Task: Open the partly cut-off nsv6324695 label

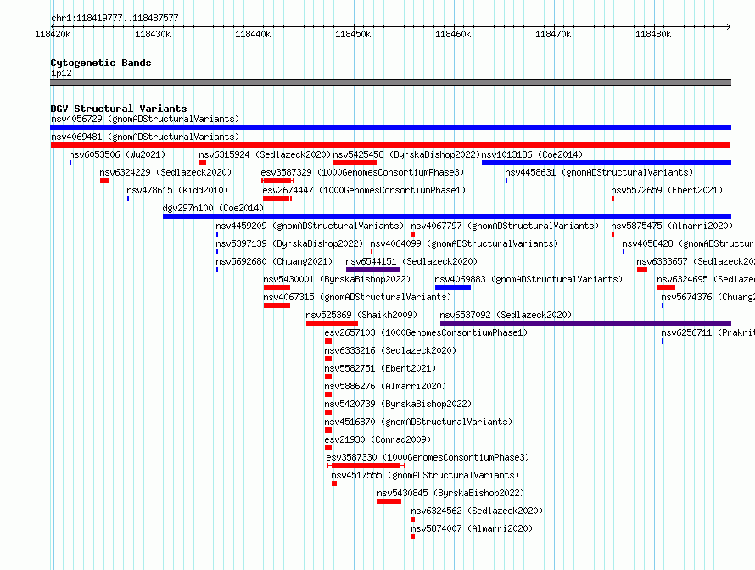Action: click(706, 279)
